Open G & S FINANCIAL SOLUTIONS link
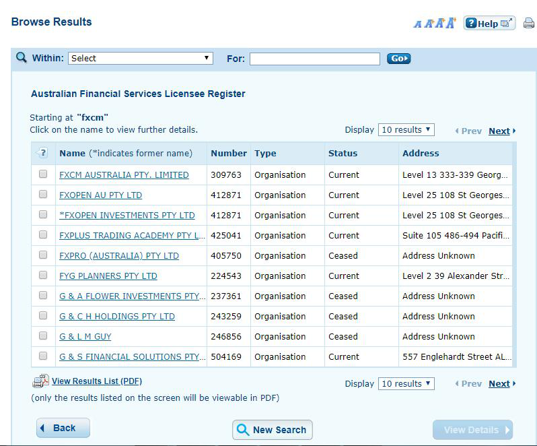This screenshot has width=537, height=446. click(x=133, y=357)
